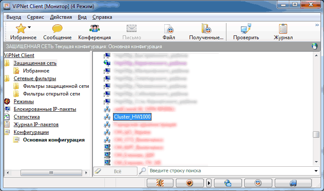Open Журнал IP-пакетов
This screenshot has width=324, height=191.
point(36,124)
